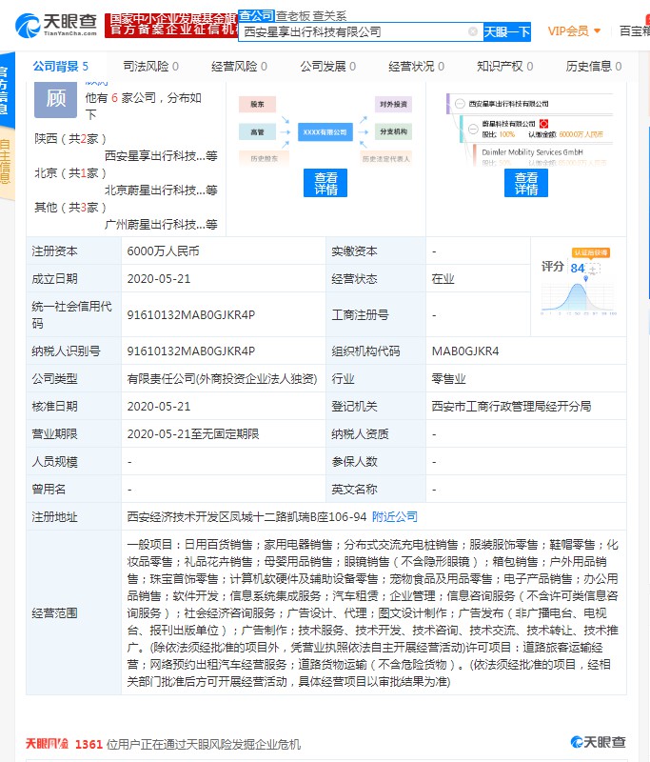The height and width of the screenshot is (762, 650).
Task: Click the 2020-05-21至无固定期限 business term value
Action: click(x=193, y=434)
